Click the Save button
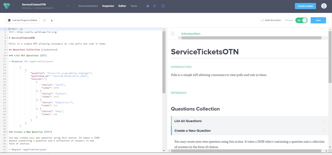The image size is (332, 155). click(318, 20)
